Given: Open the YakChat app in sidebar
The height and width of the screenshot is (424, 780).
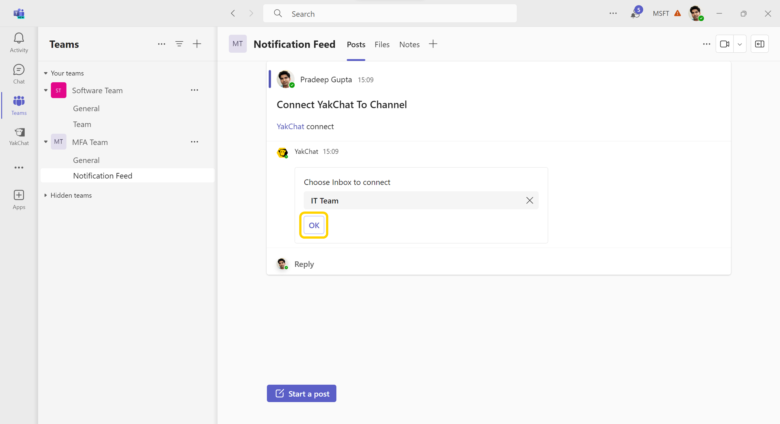Looking at the screenshot, I should 19,136.
